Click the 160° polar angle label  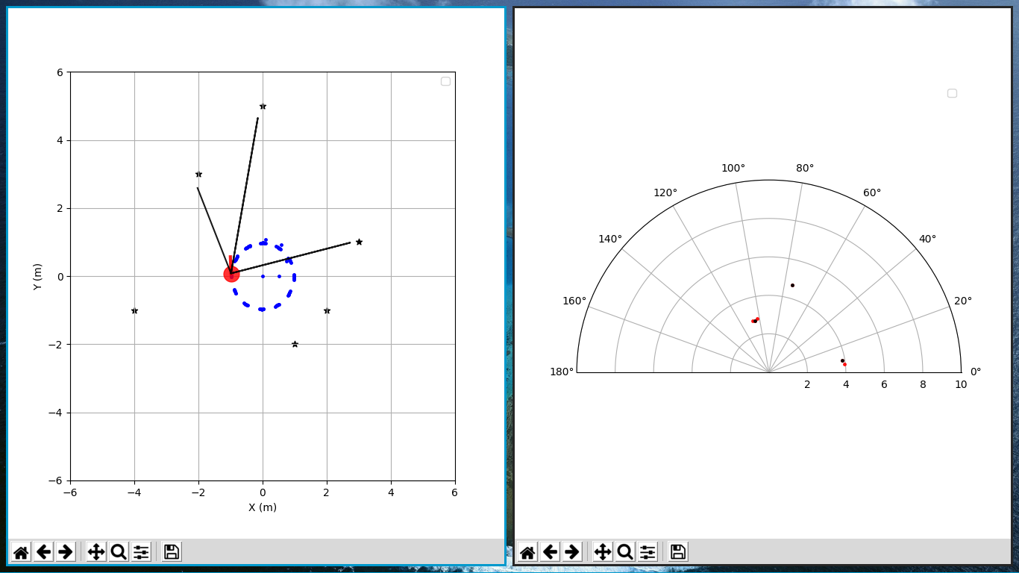pyautogui.click(x=574, y=301)
